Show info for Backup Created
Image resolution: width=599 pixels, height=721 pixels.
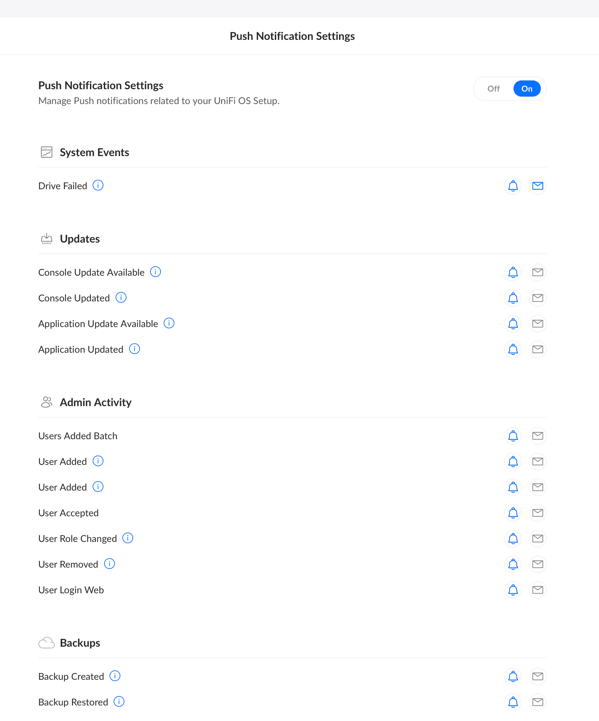click(x=115, y=676)
